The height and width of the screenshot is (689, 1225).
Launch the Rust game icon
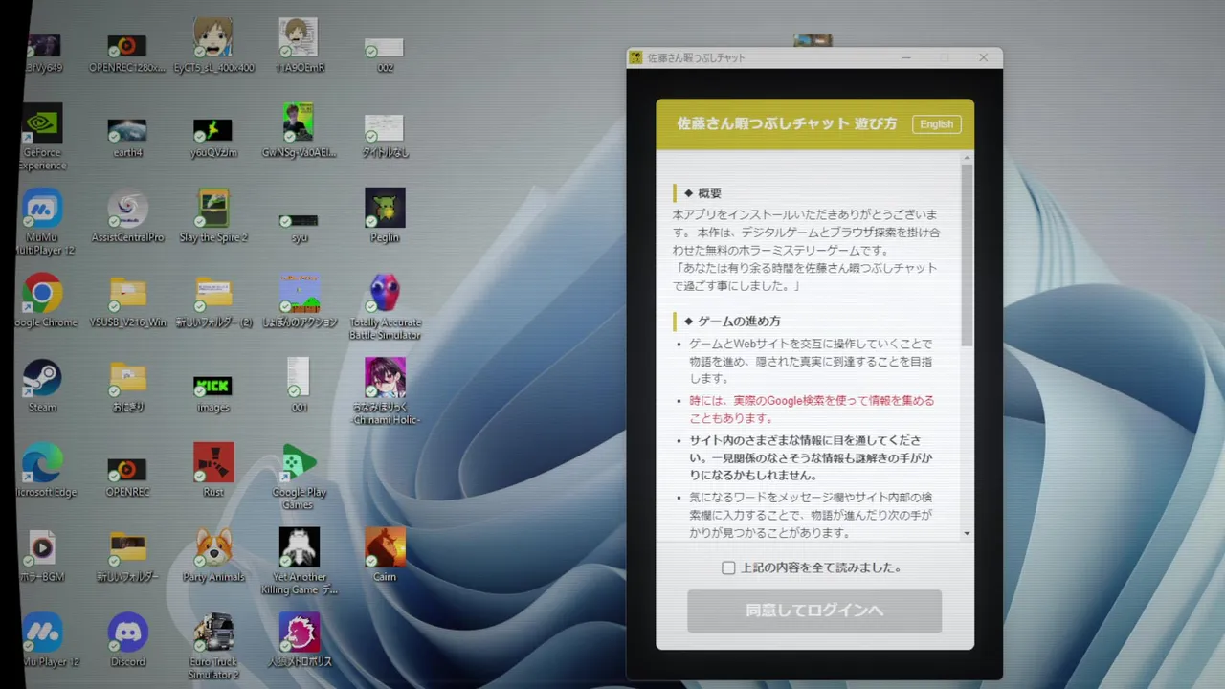[x=212, y=464]
